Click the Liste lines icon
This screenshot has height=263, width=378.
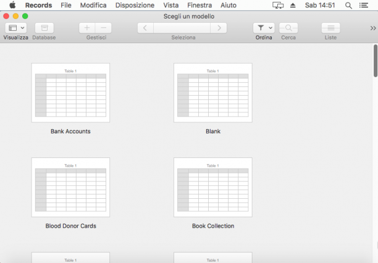pyautogui.click(x=331, y=28)
